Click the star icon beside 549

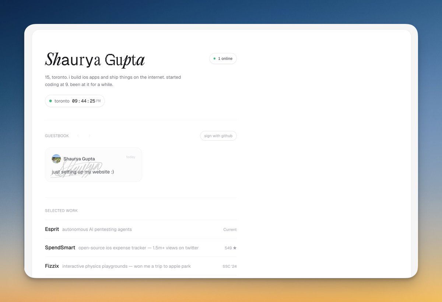235,248
